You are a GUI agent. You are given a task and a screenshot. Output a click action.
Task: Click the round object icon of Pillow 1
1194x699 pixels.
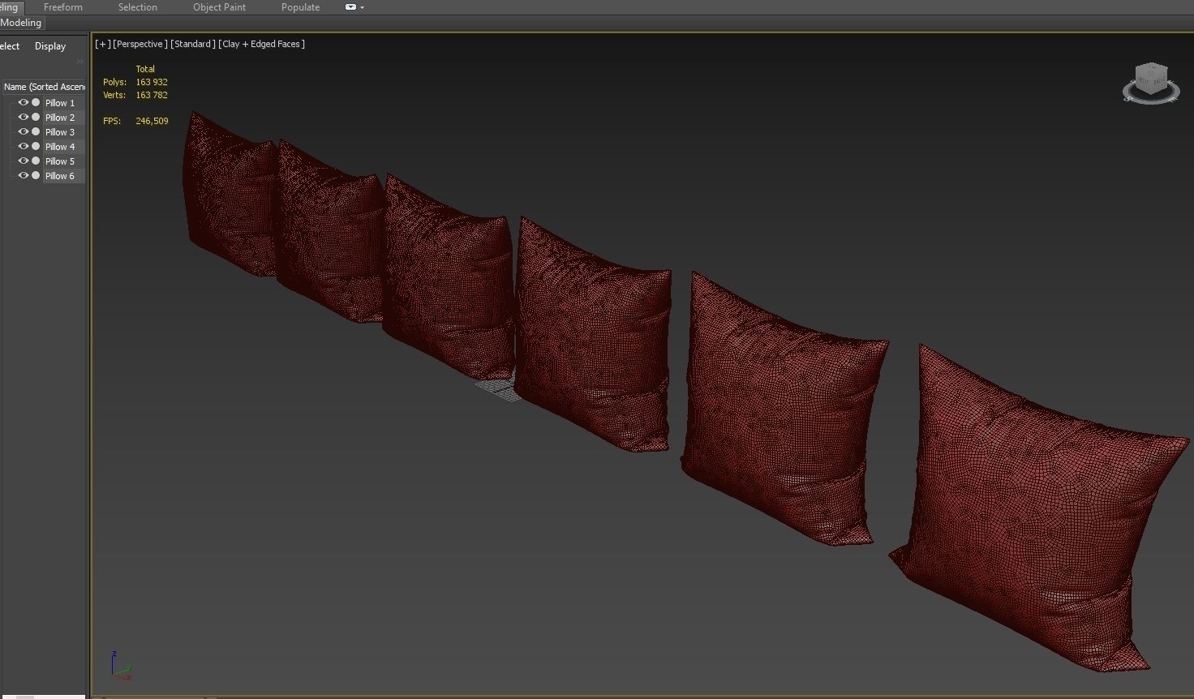tap(36, 103)
